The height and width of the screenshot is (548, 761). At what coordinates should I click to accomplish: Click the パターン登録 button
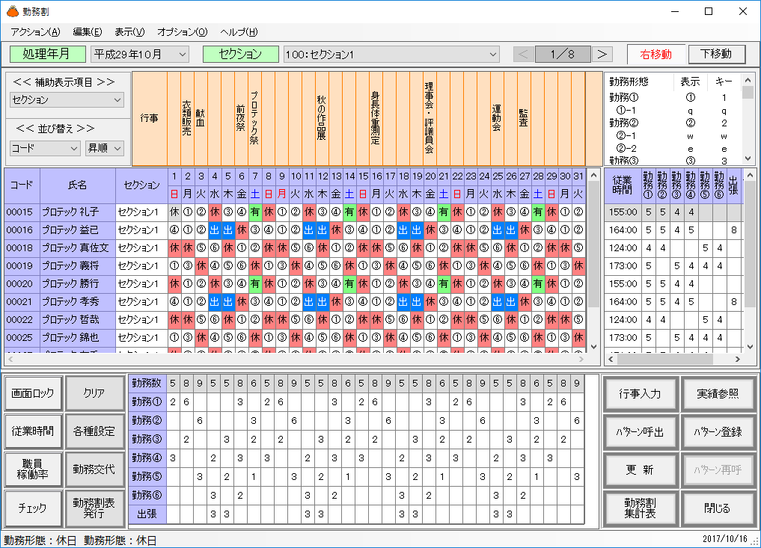[x=718, y=432]
